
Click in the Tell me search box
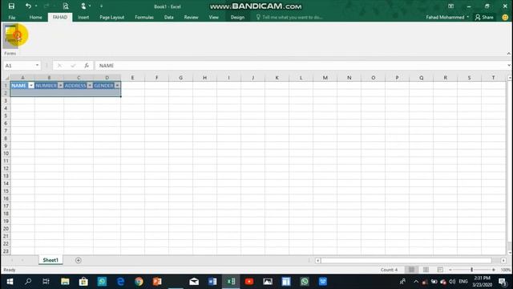click(289, 18)
